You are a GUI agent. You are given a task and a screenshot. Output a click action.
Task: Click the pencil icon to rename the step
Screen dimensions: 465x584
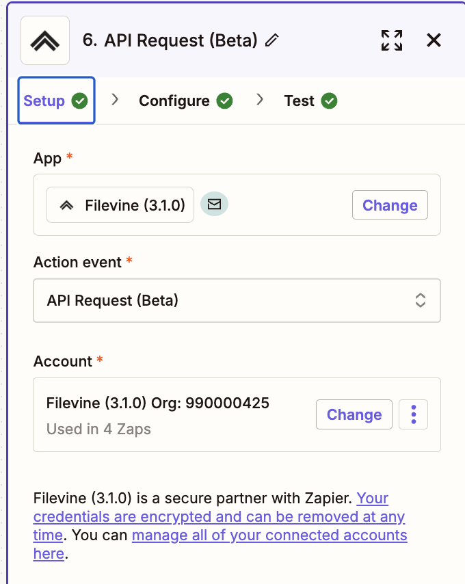click(272, 40)
